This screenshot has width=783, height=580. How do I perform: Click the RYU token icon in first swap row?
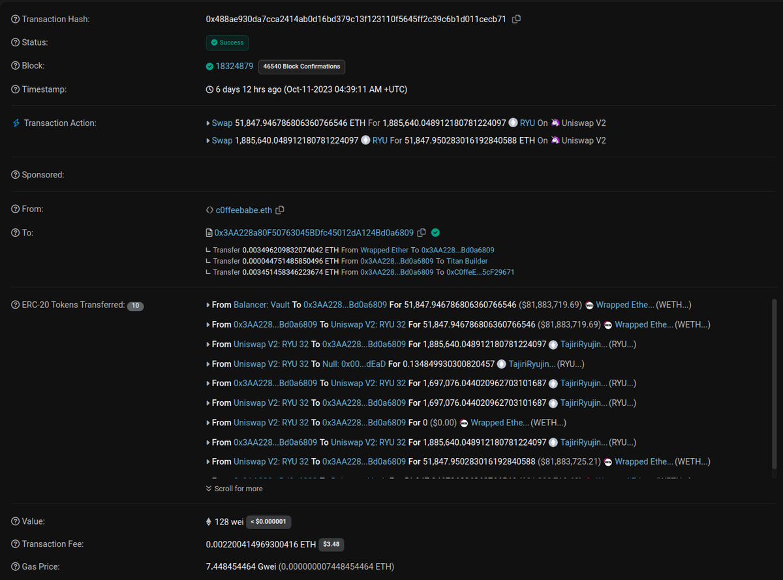click(x=513, y=123)
